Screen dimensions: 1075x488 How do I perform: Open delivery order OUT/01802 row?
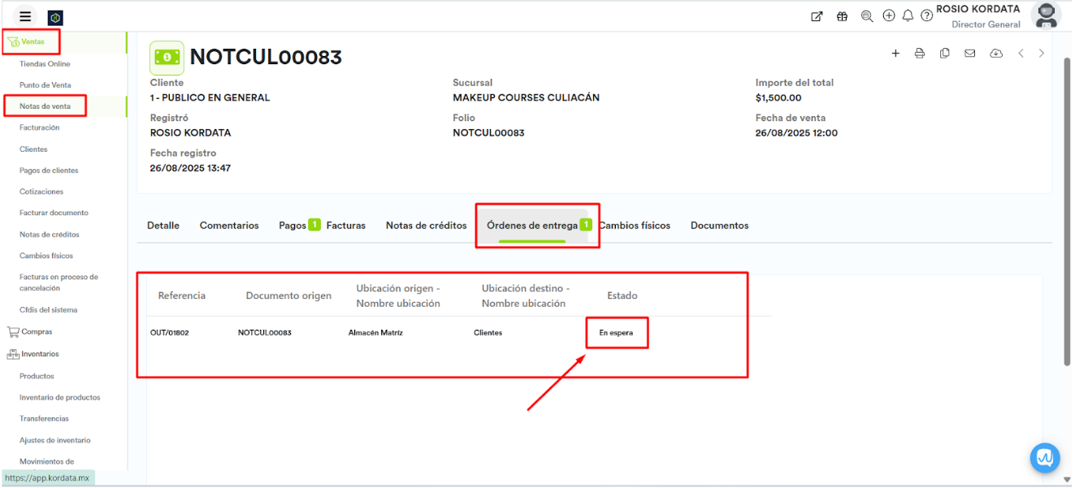(170, 333)
